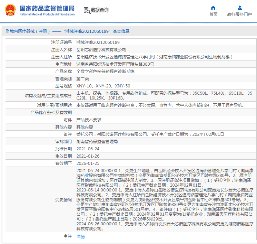The image size is (257, 244).
Task: Click expiry date 2026-01-25
Action: pyautogui.click(x=88, y=163)
